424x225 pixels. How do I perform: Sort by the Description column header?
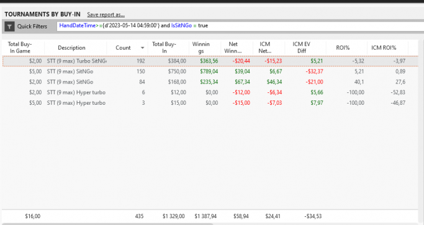coord(71,48)
